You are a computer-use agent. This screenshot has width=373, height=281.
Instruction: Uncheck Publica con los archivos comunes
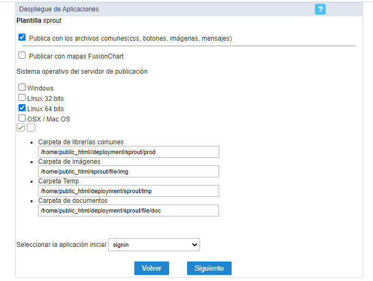click(22, 38)
